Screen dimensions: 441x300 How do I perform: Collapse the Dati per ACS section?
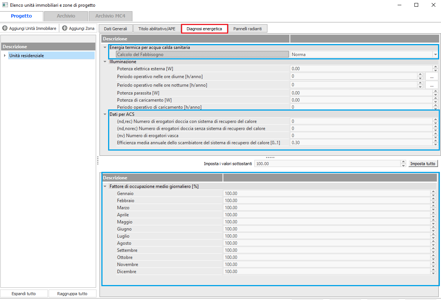(105, 114)
